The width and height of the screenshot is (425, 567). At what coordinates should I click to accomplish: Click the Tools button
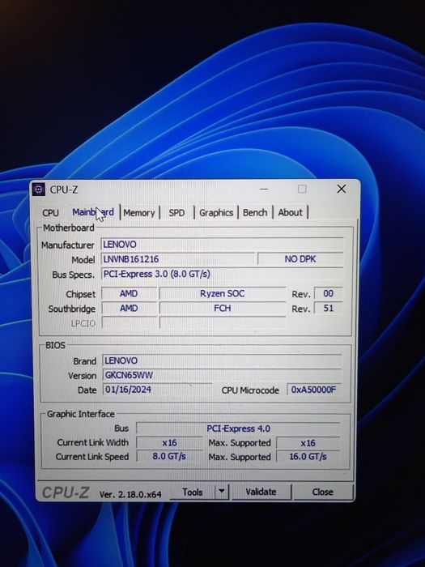click(193, 492)
